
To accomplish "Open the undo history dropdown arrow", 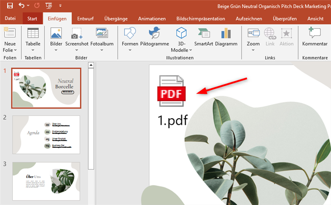I will (28, 5).
